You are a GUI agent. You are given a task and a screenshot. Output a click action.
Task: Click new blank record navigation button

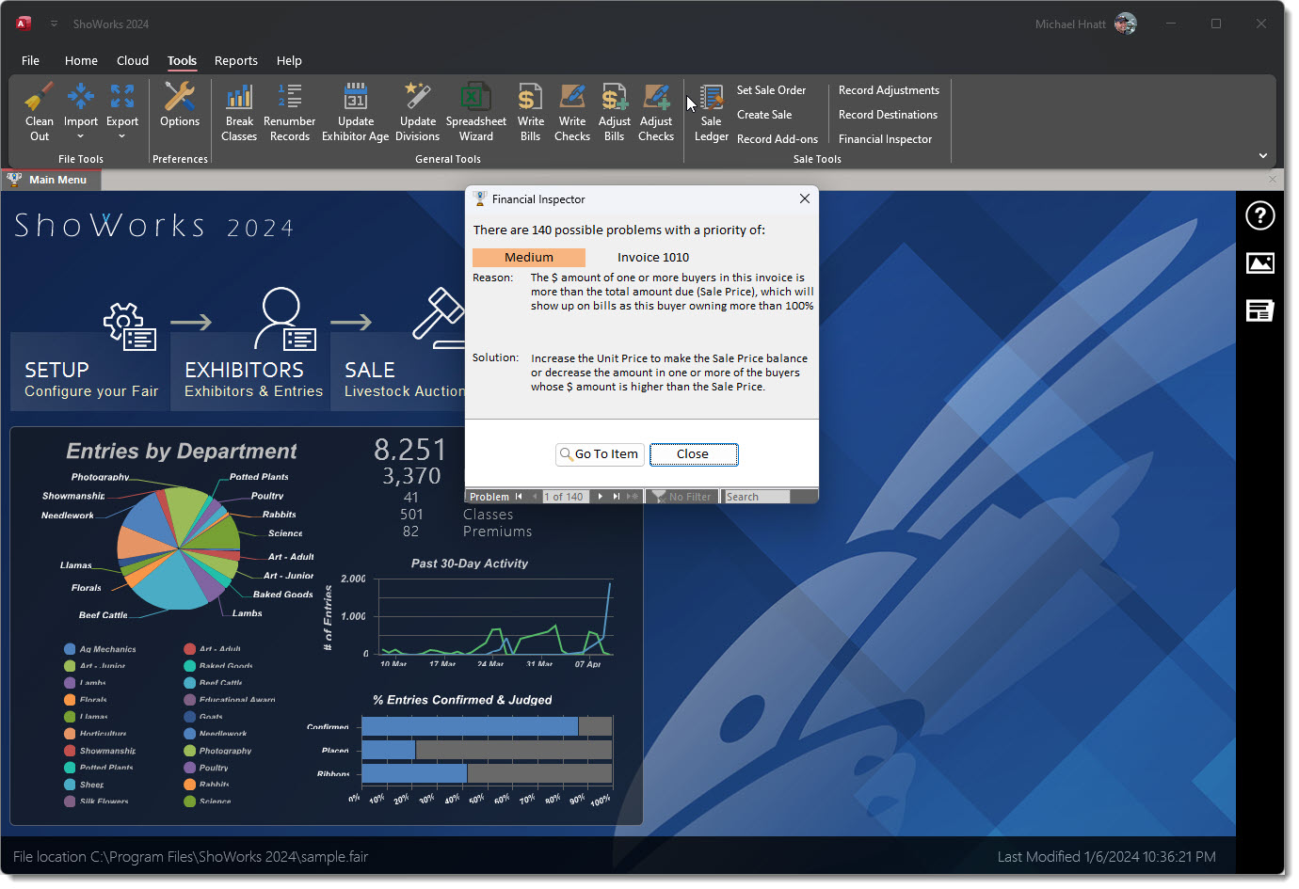click(633, 497)
